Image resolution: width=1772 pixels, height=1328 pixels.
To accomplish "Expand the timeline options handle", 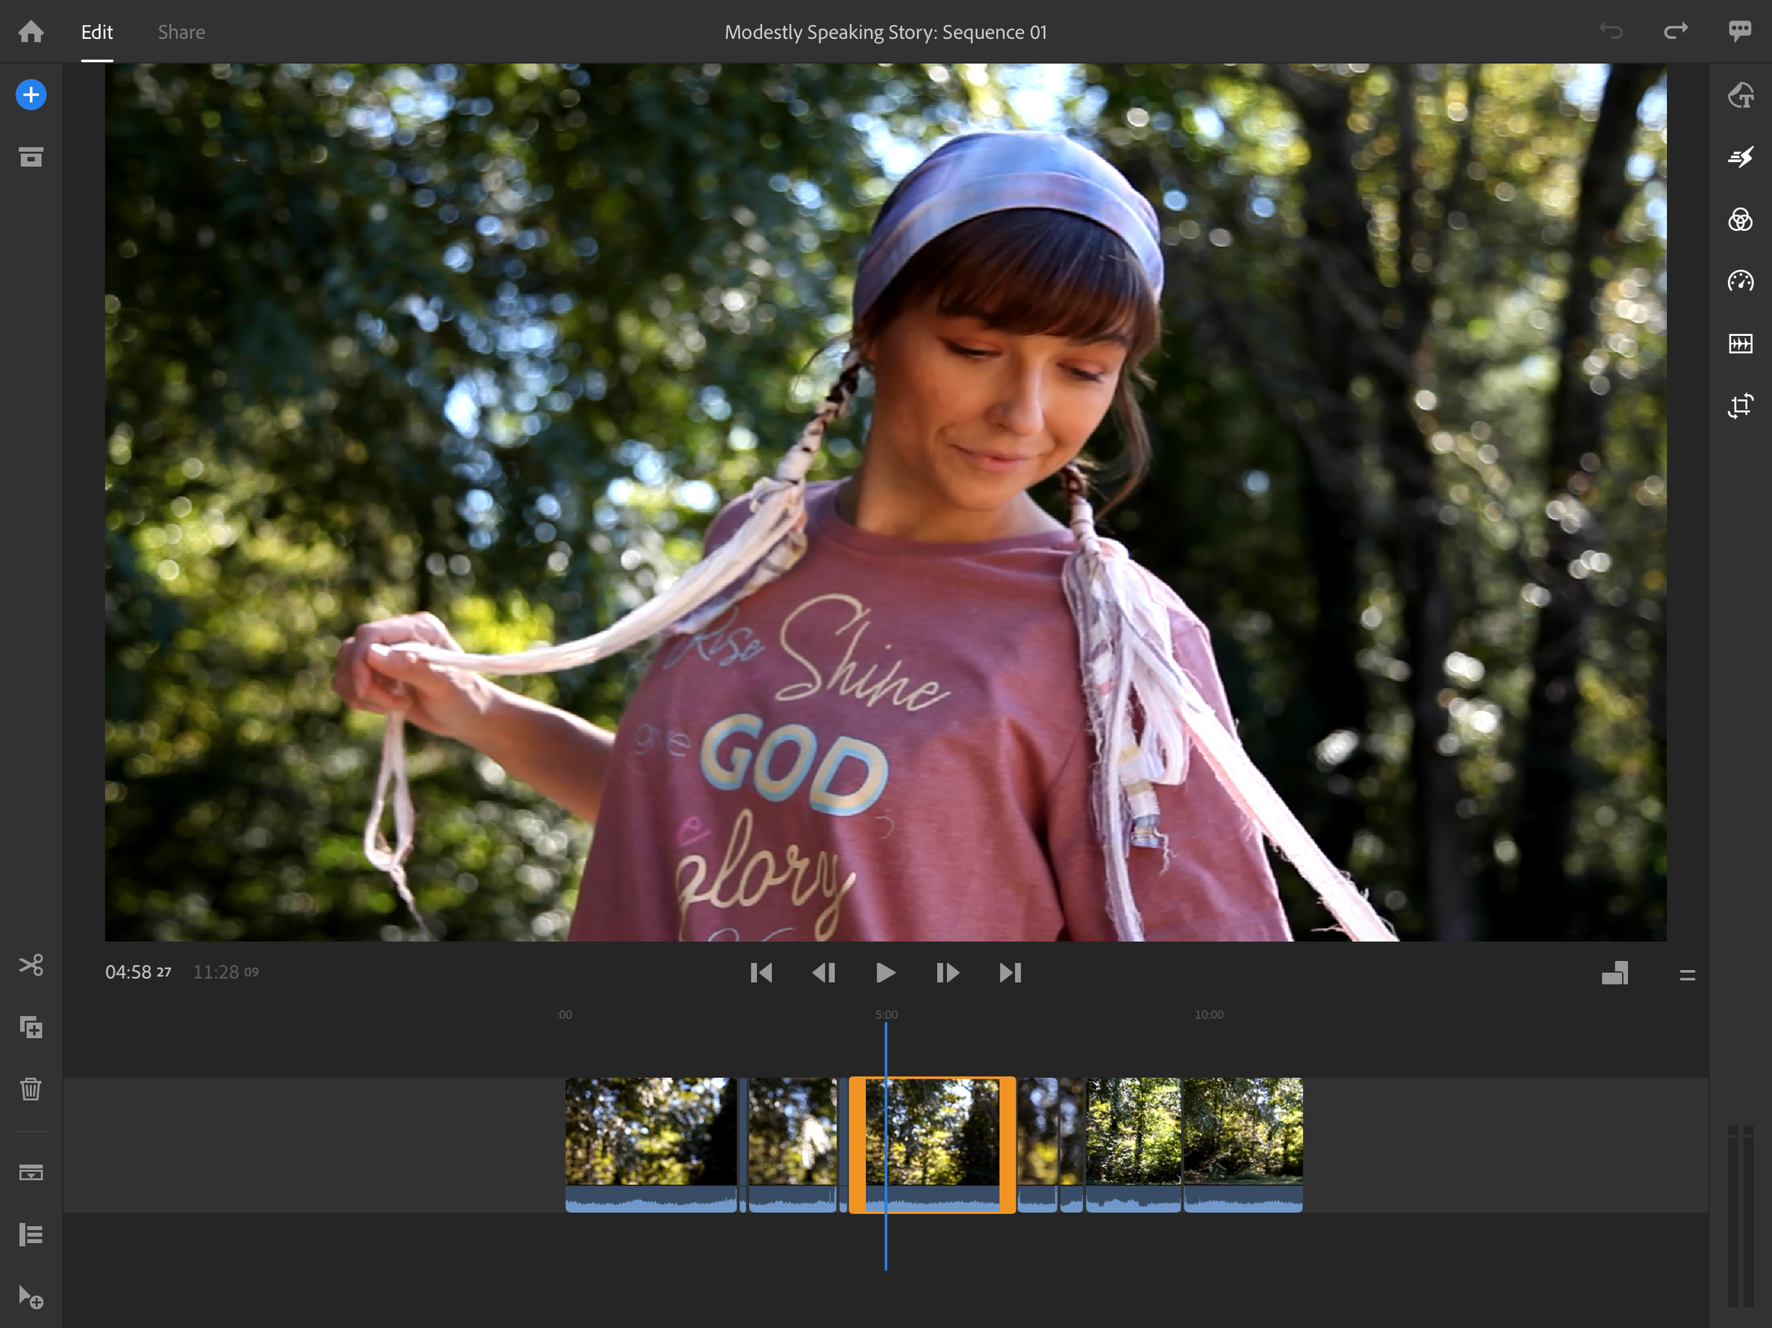I will pyautogui.click(x=1687, y=976).
